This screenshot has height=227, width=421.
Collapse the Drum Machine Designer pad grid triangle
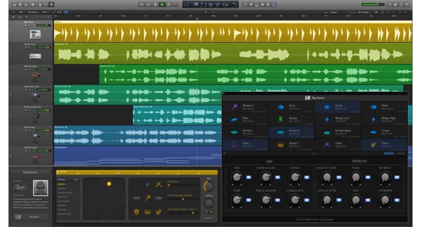click(x=224, y=153)
